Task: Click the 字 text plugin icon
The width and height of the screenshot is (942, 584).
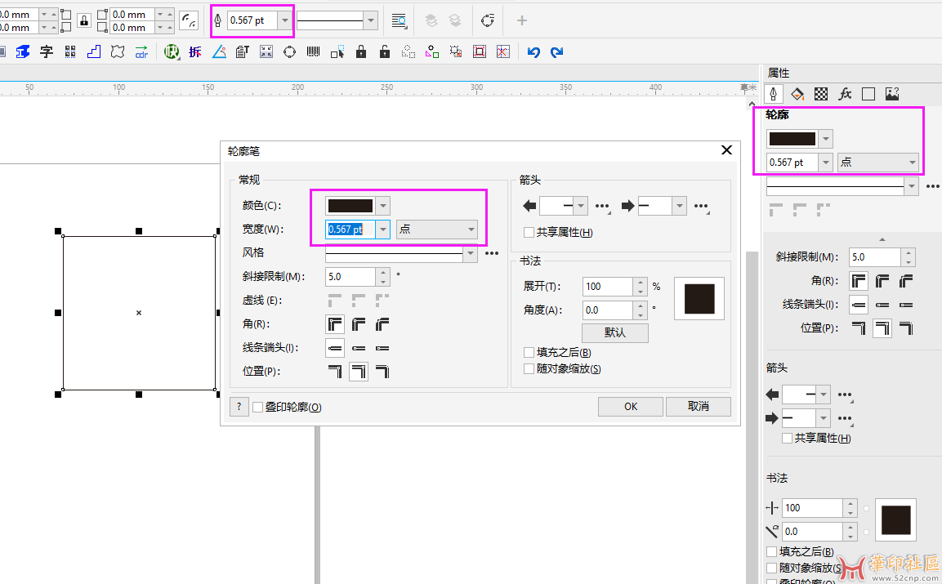Action: point(47,52)
